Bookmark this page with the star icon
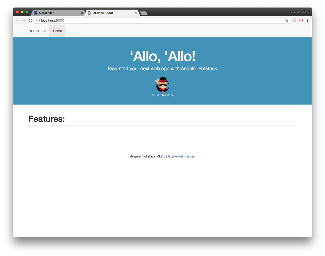Viewport: 325px width, 256px height. click(x=287, y=21)
